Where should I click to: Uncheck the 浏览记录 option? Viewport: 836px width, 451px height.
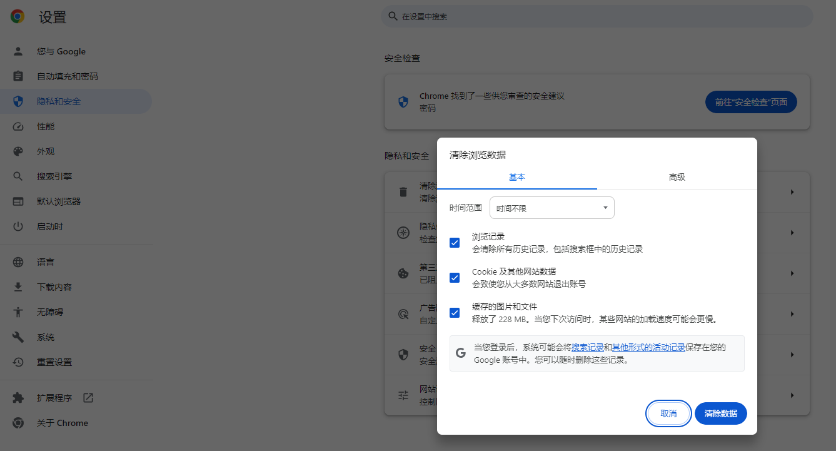(x=454, y=242)
